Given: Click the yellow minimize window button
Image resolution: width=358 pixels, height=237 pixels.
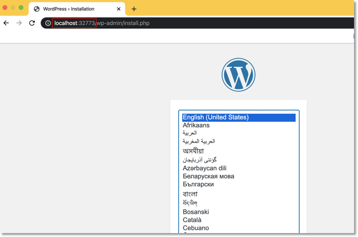Looking at the screenshot, I should click(x=13, y=7).
